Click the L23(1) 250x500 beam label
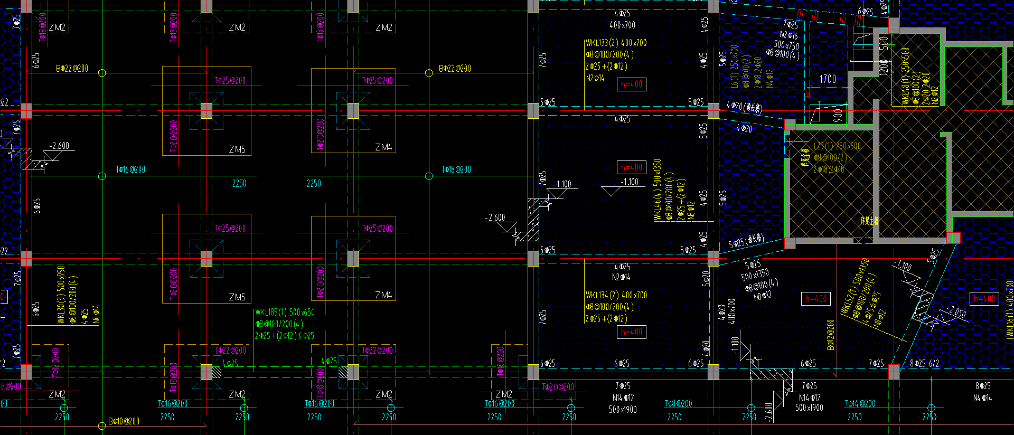This screenshot has height=435, width=1014. pyautogui.click(x=838, y=146)
